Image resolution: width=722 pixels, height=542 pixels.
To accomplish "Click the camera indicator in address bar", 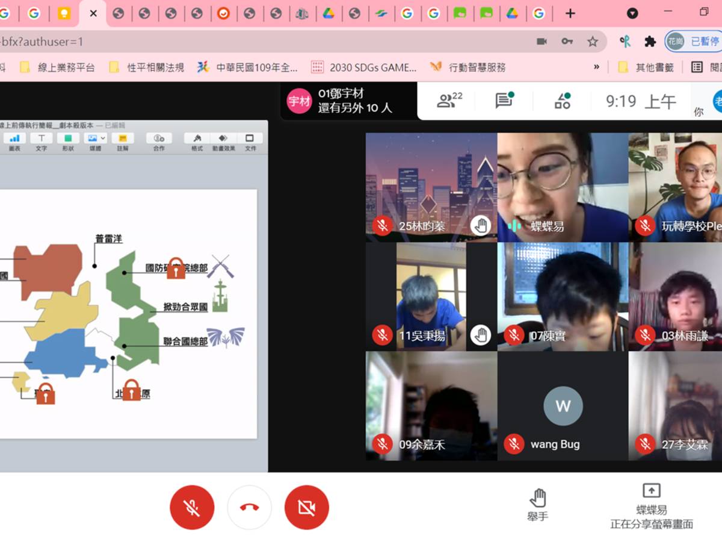I will 541,42.
